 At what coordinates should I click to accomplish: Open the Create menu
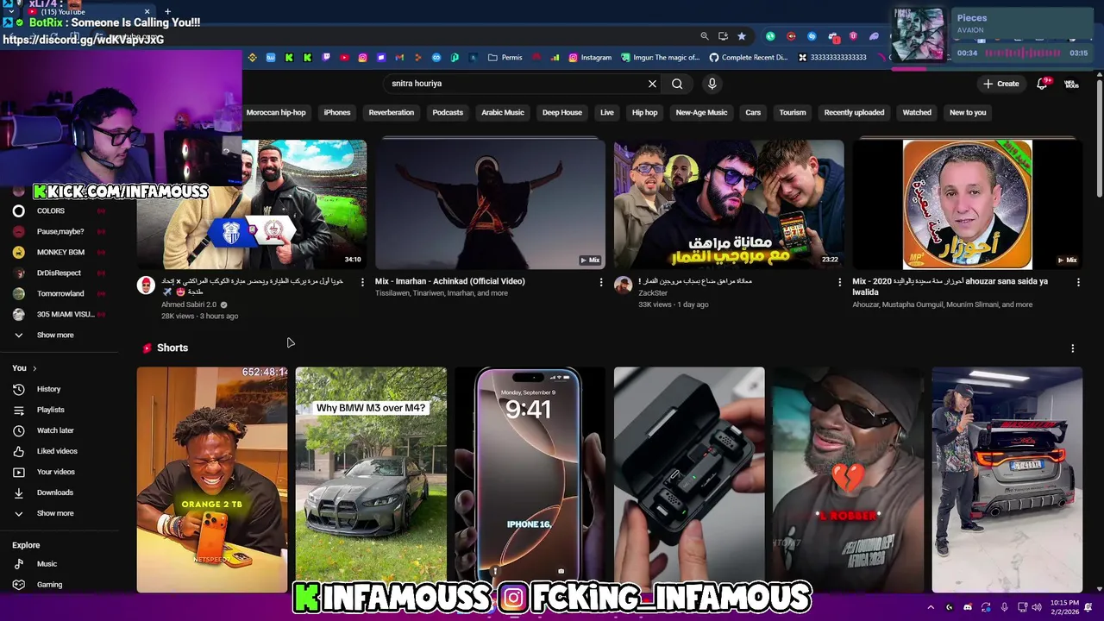click(x=1000, y=84)
